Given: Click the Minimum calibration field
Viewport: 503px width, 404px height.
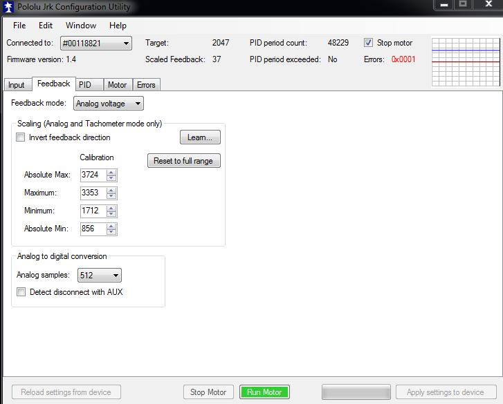Looking at the screenshot, I should point(93,211).
